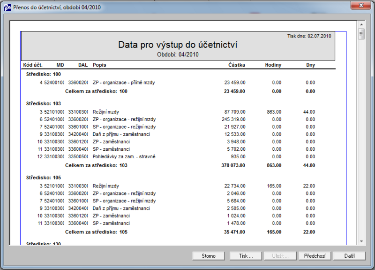Proceed with the Další button

349,256
